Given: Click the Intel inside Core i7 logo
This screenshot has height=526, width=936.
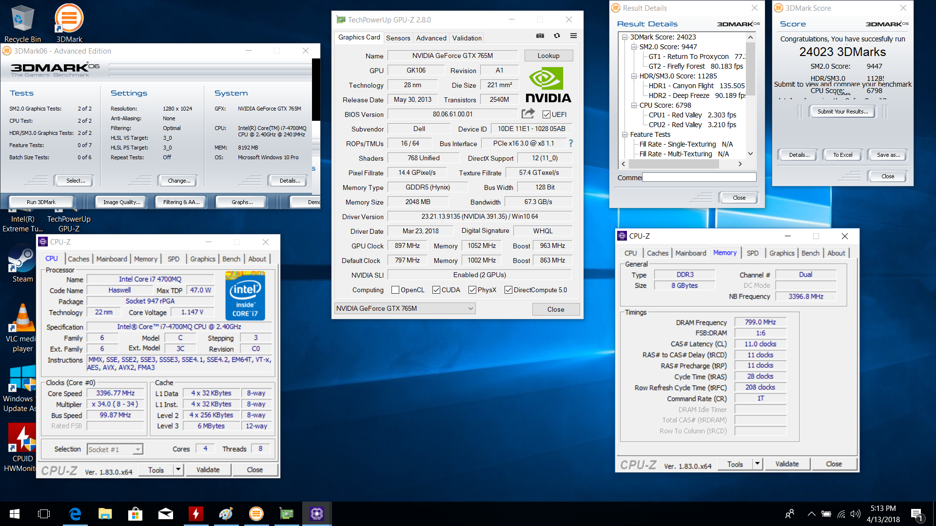Looking at the screenshot, I should tap(245, 297).
